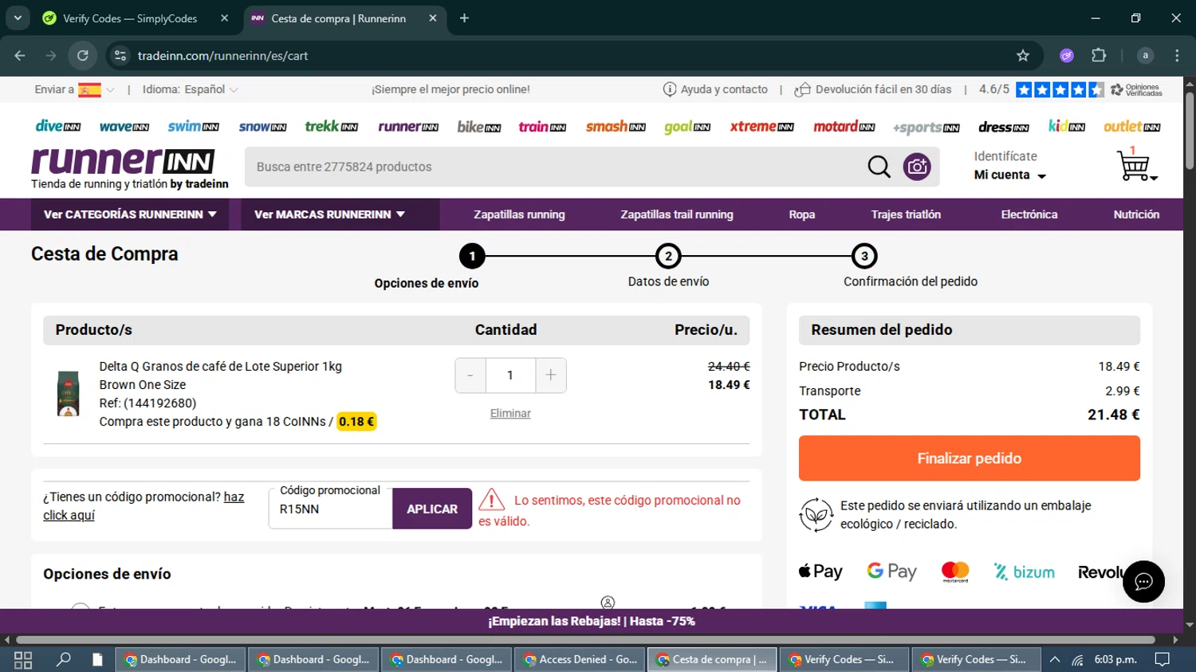View site information icon in address bar

pyautogui.click(x=120, y=55)
